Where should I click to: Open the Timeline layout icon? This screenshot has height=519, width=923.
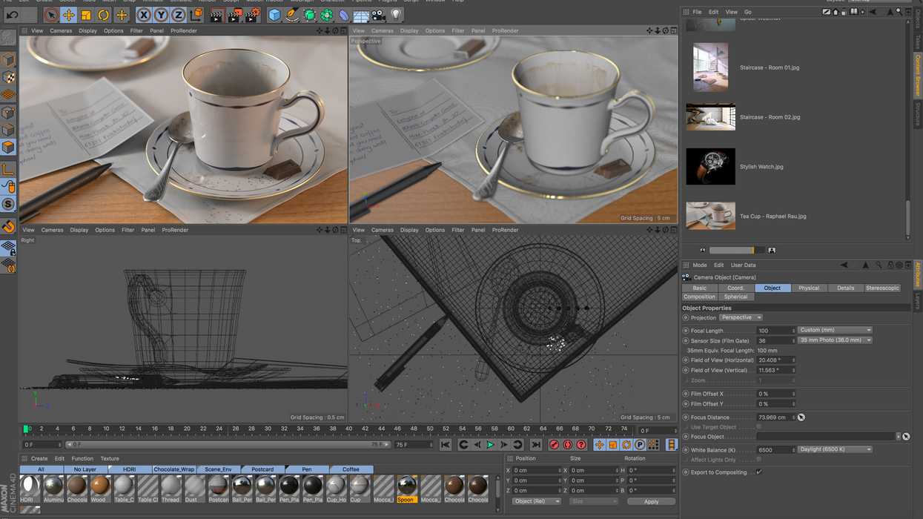[x=671, y=445]
